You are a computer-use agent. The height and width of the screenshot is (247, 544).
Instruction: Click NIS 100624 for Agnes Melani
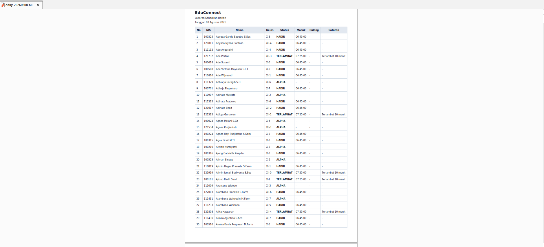point(208,121)
